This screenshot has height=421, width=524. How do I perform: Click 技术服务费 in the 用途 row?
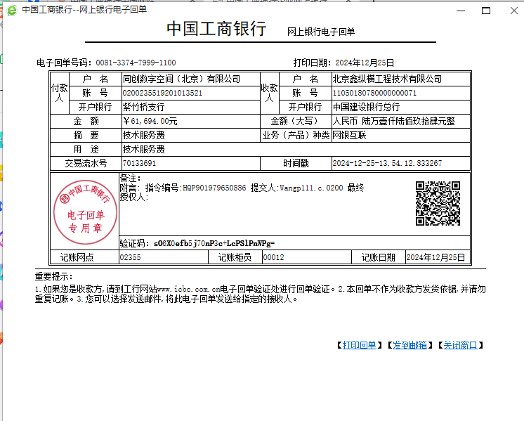point(144,149)
